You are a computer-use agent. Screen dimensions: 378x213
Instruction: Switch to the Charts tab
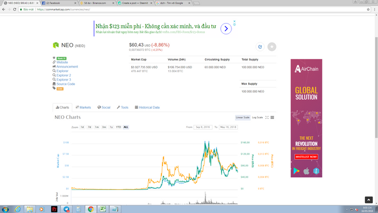click(x=63, y=108)
